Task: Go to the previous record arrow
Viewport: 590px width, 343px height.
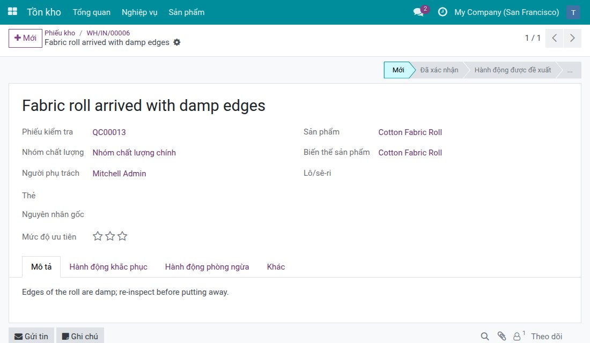Action: click(x=554, y=38)
